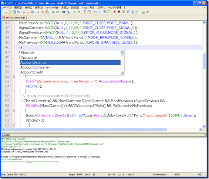
Task: Click the editor horizontal scroll right arrow
Action: click(200, 129)
